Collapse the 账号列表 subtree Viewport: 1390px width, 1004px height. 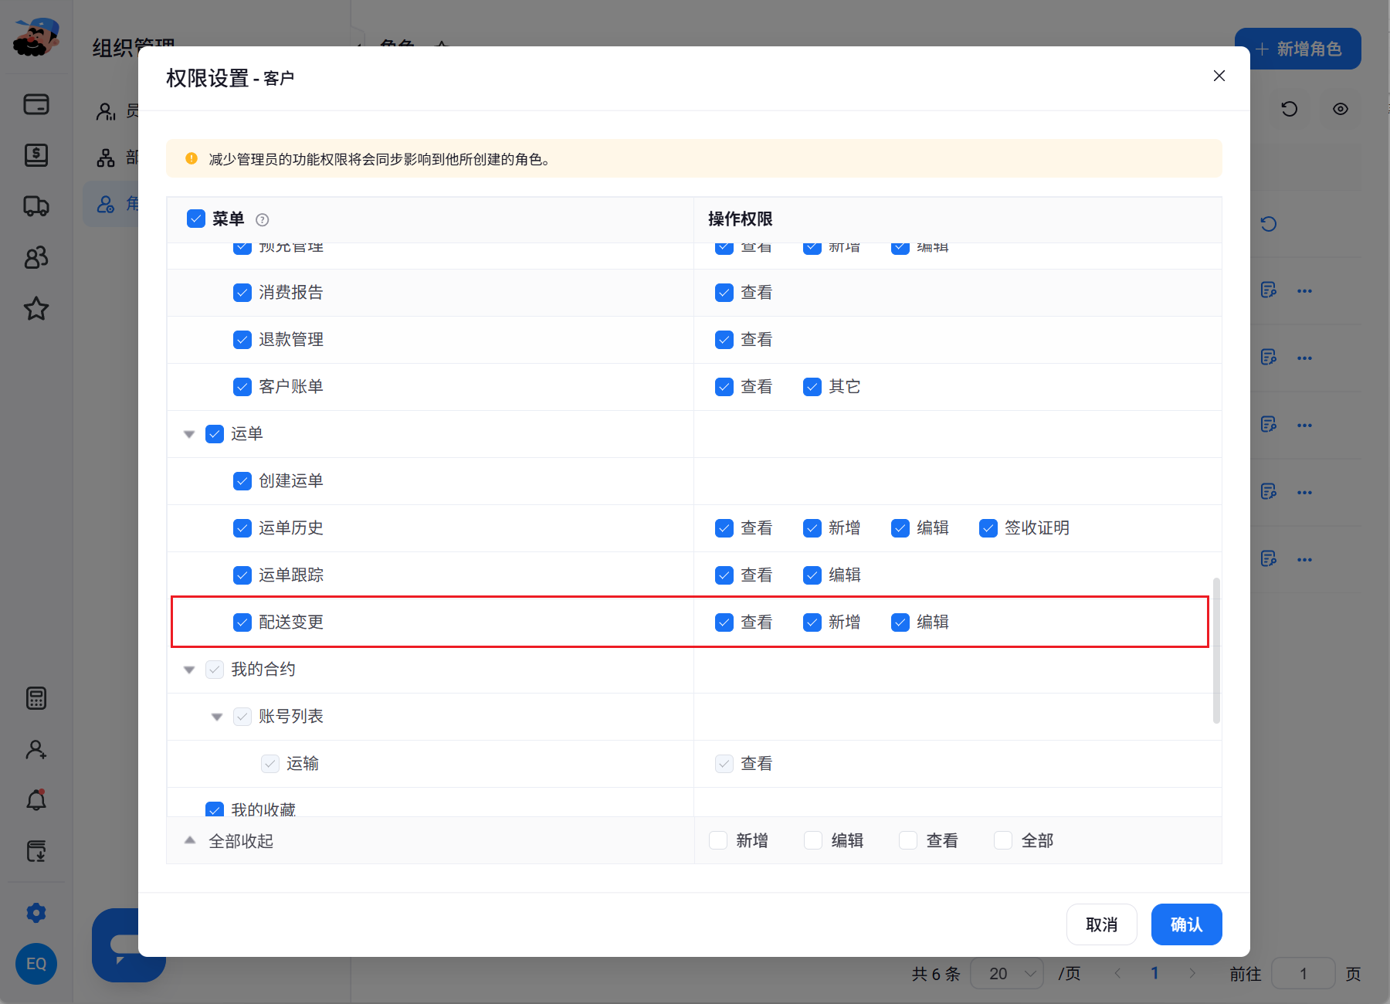click(217, 717)
